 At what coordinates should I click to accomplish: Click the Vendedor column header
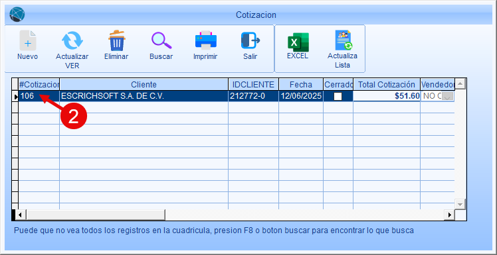[437, 84]
